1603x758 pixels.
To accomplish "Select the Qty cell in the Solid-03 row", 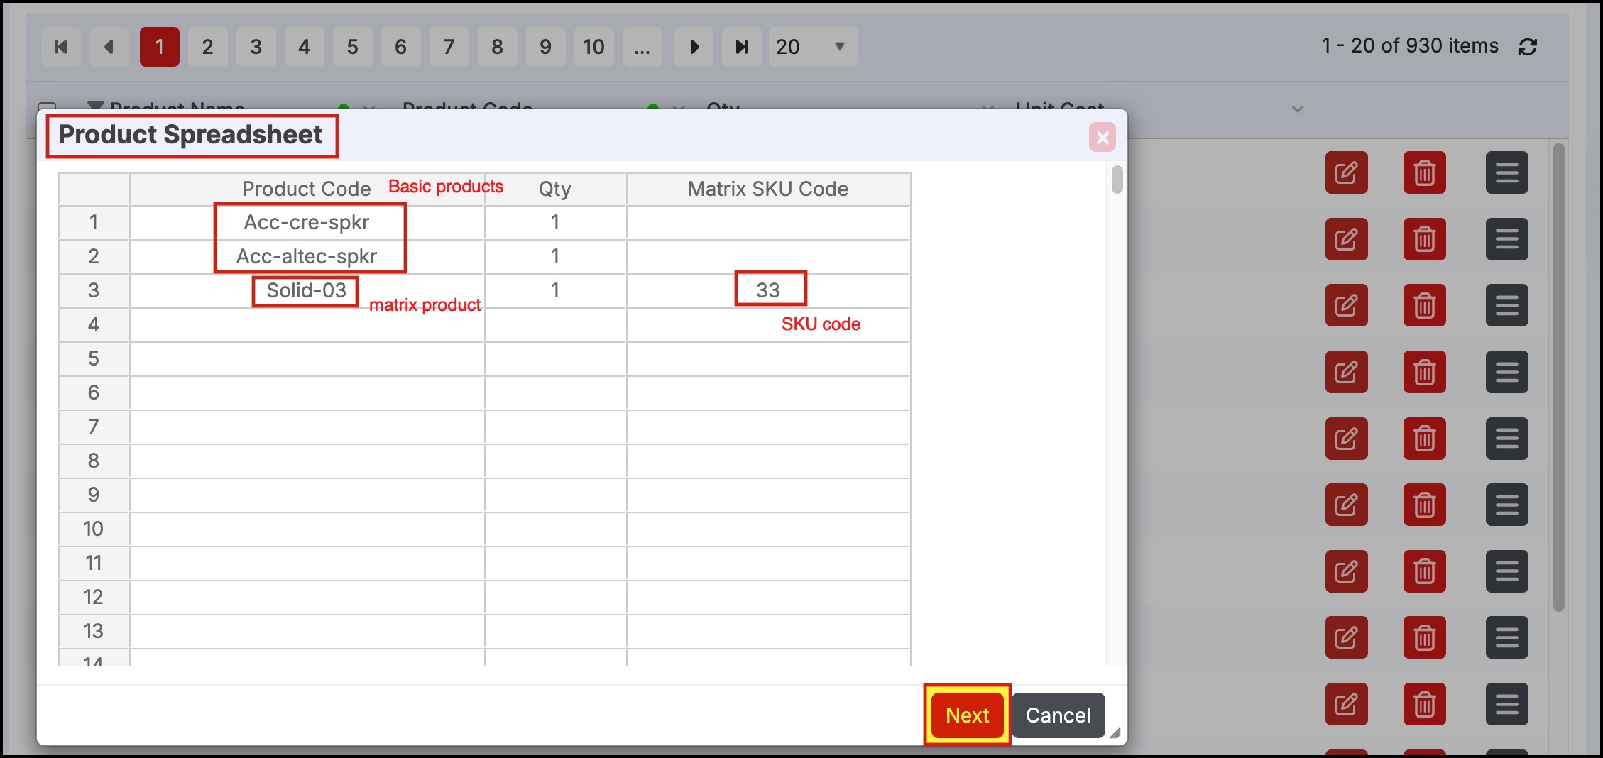I will (x=555, y=291).
